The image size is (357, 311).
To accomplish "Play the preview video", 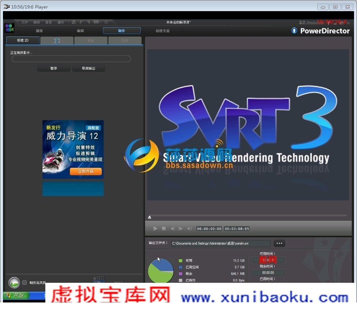I will (x=155, y=229).
